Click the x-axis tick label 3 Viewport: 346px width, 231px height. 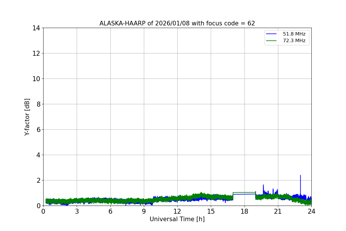click(77, 211)
